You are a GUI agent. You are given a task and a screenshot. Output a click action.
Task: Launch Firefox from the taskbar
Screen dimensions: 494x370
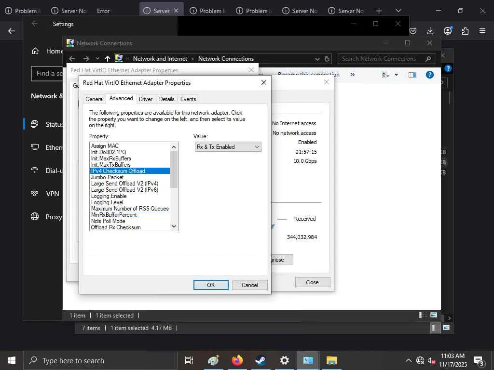[237, 360]
